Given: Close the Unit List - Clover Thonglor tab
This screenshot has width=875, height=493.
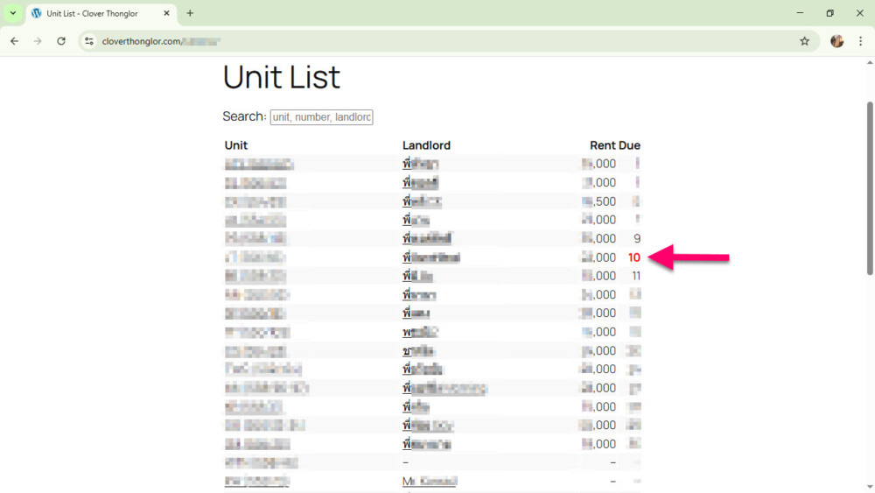Looking at the screenshot, I should (x=166, y=13).
